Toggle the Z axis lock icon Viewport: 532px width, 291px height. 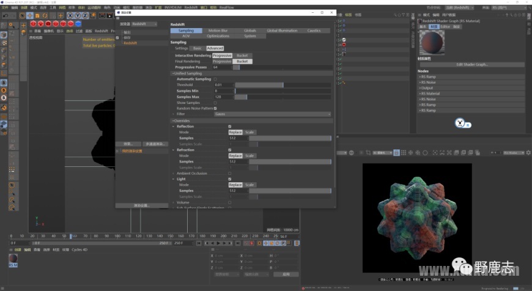[85, 16]
